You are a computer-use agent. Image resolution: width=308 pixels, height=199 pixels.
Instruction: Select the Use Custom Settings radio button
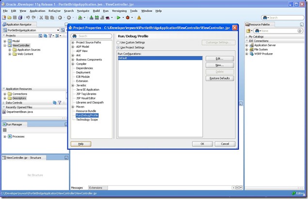118,43
